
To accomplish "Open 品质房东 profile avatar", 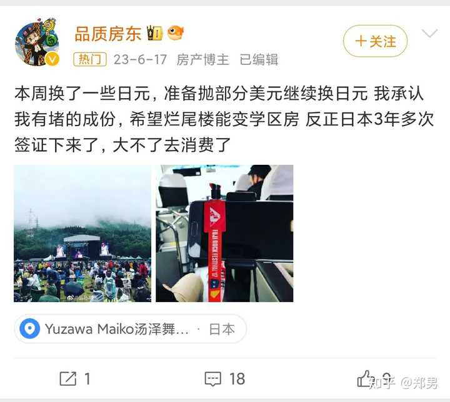I will click(x=37, y=42).
